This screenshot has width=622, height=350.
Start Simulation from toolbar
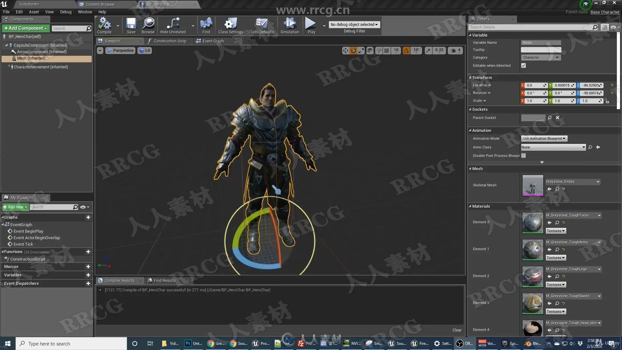click(290, 26)
